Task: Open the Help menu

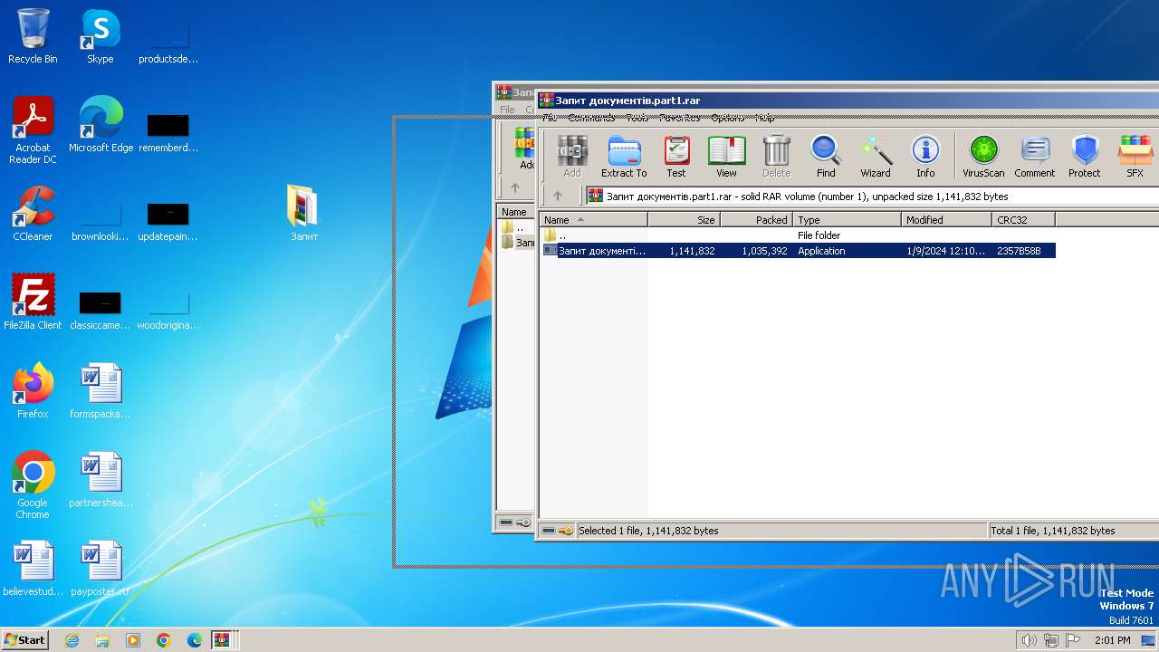Action: (x=765, y=117)
